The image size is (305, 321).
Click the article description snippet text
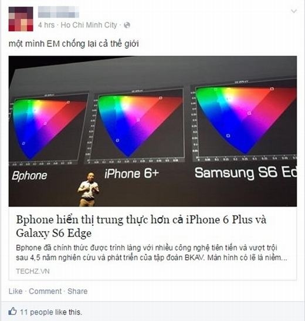151,252
